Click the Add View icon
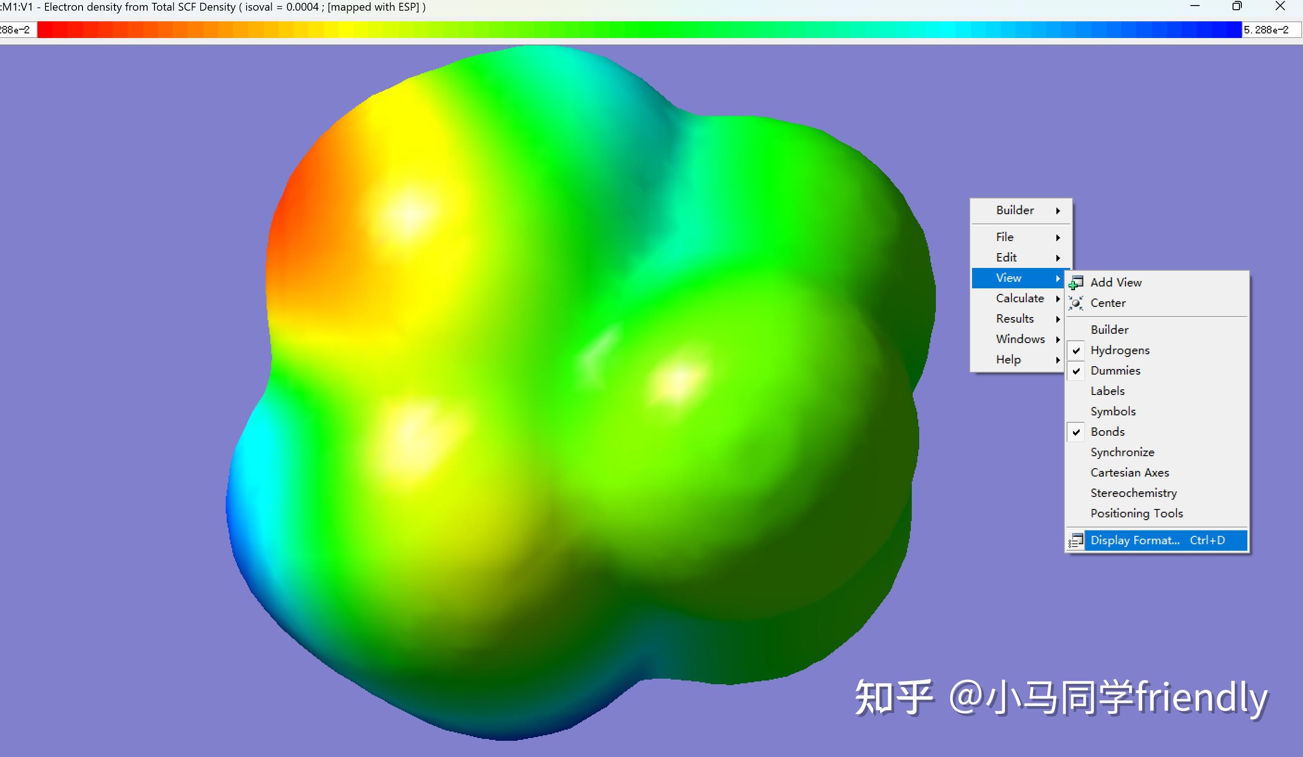Viewport: 1303px width, 757px height. click(x=1076, y=283)
